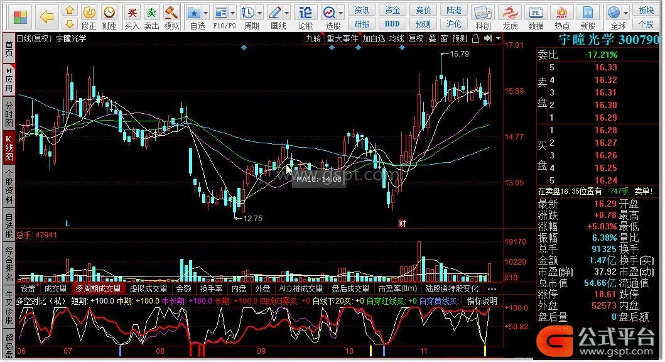
Task: Expand the 周期 dropdown arrow
Action: click(x=259, y=13)
